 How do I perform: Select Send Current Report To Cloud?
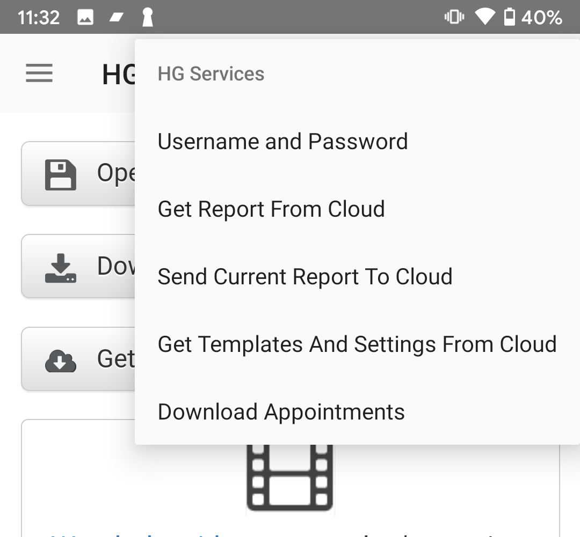click(305, 277)
